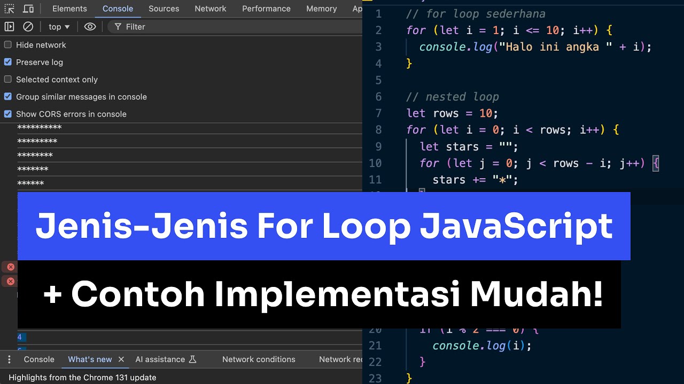Select the Console tab in the bottom drawer

coord(39,359)
